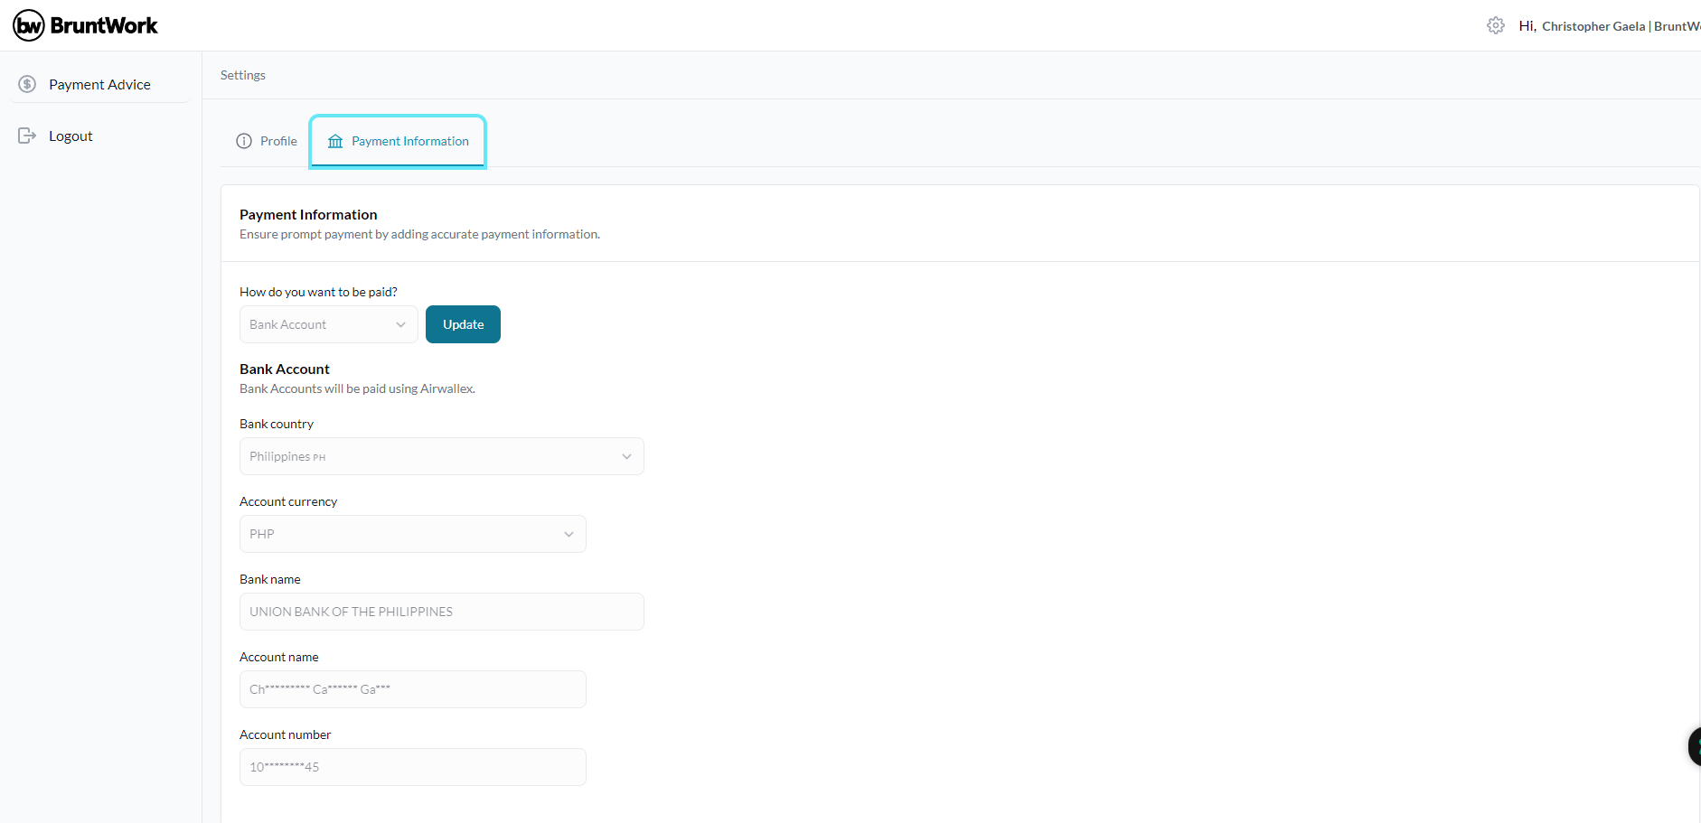Image resolution: width=1701 pixels, height=823 pixels.
Task: Click the Settings breadcrumb text
Action: [x=242, y=75]
